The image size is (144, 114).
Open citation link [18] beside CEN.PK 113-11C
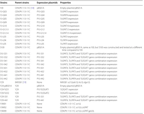tap(32, 8)
